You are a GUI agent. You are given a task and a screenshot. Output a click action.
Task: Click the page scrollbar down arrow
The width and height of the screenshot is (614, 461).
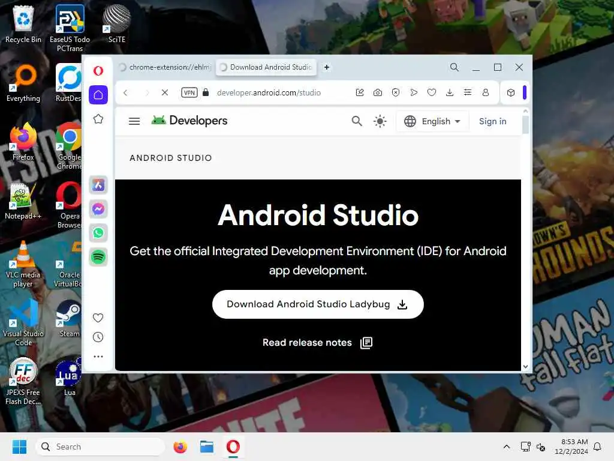[x=525, y=367]
